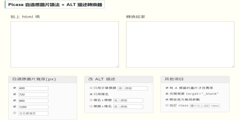
Task: Uncheck the 1280 width checkbox
Action: [15, 106]
